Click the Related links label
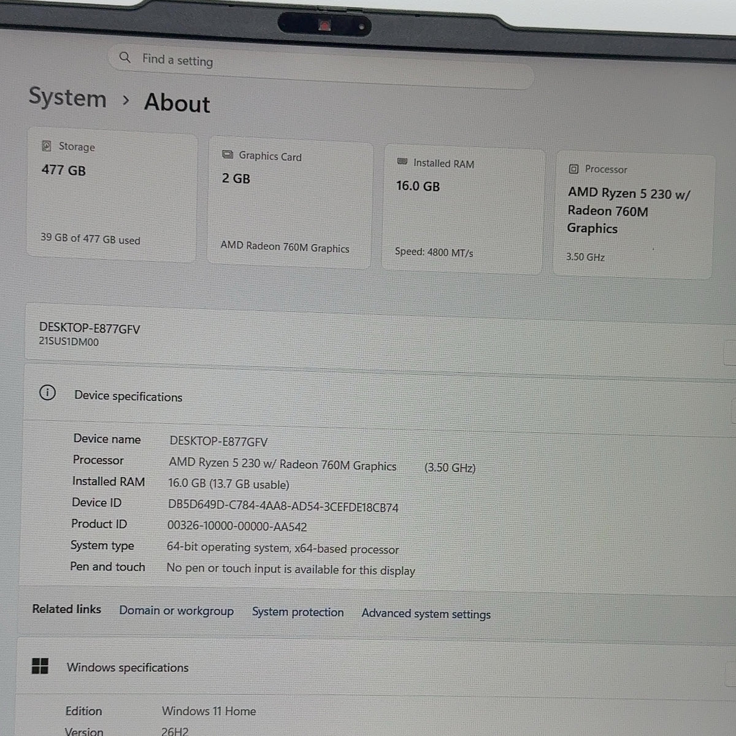 (x=66, y=609)
